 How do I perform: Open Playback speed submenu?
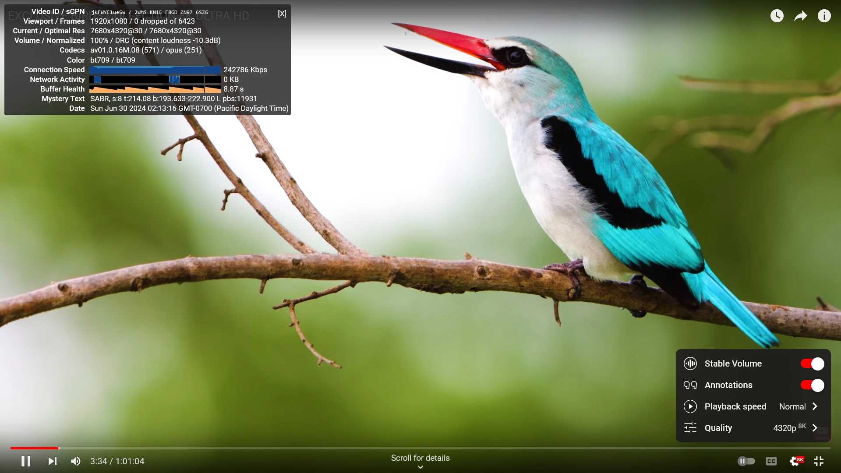point(753,406)
